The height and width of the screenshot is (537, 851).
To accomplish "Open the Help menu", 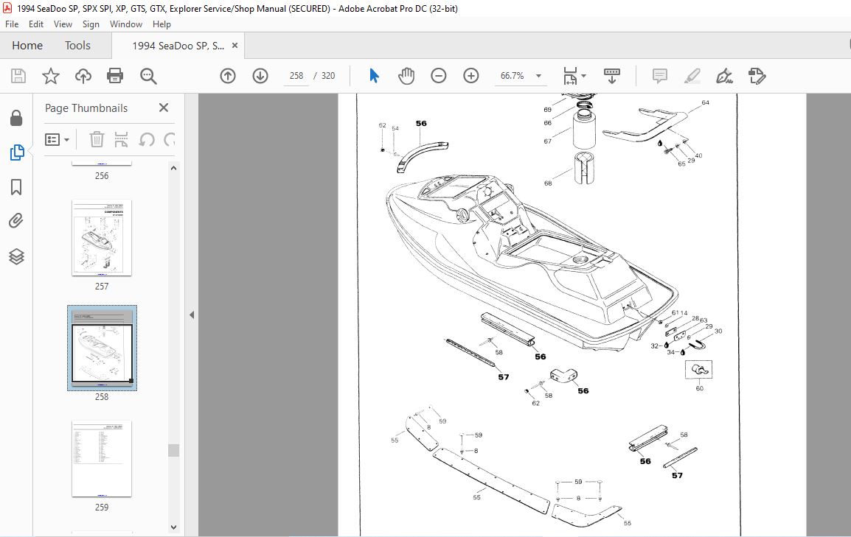I will pos(161,24).
